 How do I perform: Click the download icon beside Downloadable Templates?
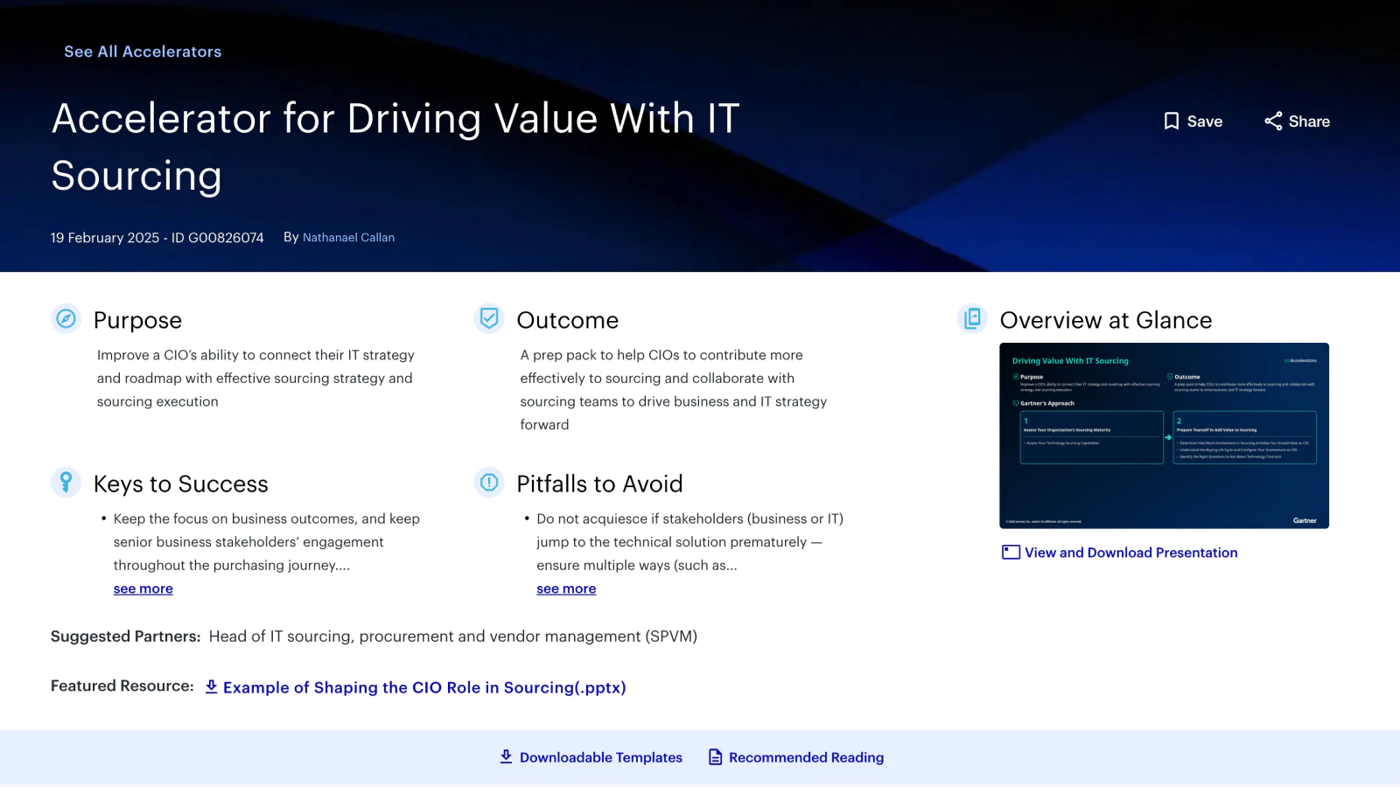tap(506, 756)
